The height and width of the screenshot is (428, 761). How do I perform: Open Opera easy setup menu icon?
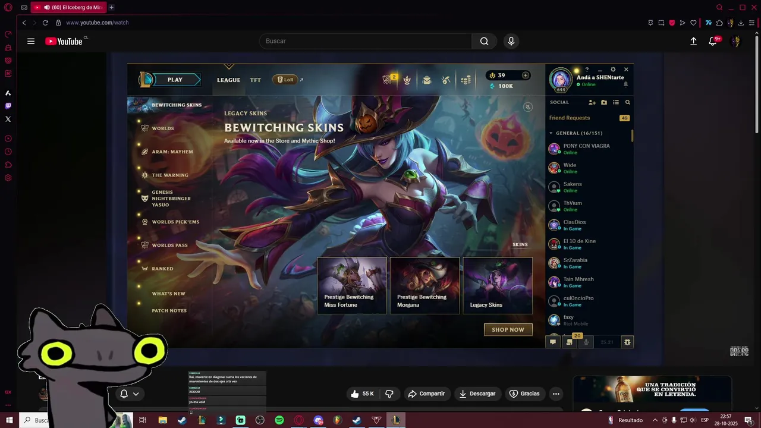tap(751, 23)
